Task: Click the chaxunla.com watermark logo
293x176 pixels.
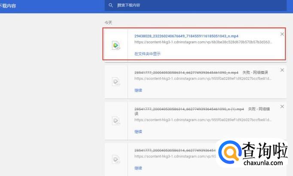Action: click(x=253, y=153)
